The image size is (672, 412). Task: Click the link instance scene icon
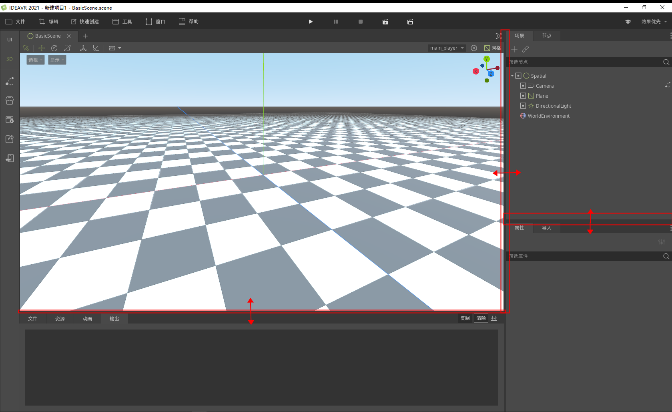(526, 49)
